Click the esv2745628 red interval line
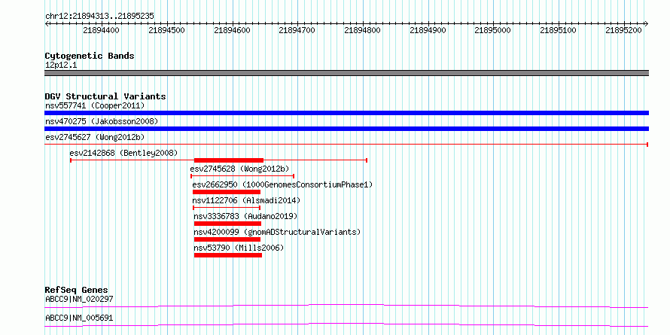This screenshot has width=670, height=335. (242, 176)
